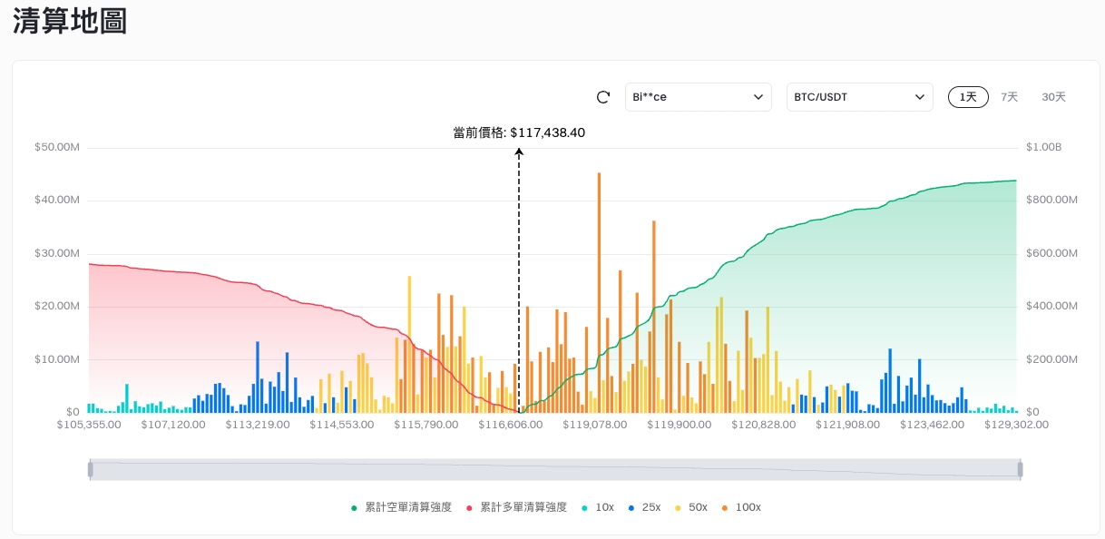Click the current price label 當前價格
Image resolution: width=1105 pixels, height=539 pixels.
[x=519, y=132]
